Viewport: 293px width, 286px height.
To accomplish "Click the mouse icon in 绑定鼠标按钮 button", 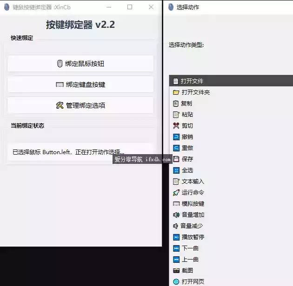I will click(60, 64).
